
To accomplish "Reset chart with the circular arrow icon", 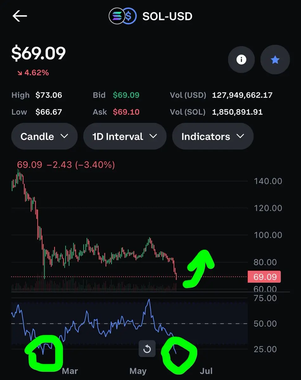I will point(147,349).
